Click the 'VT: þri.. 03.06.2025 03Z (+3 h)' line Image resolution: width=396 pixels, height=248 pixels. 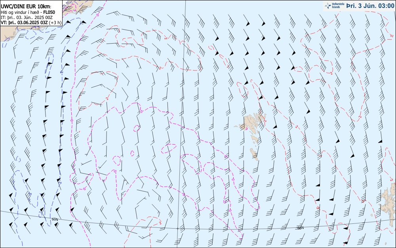(31, 23)
